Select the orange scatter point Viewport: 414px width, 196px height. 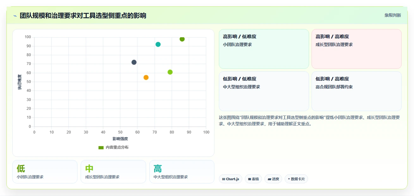146,77
